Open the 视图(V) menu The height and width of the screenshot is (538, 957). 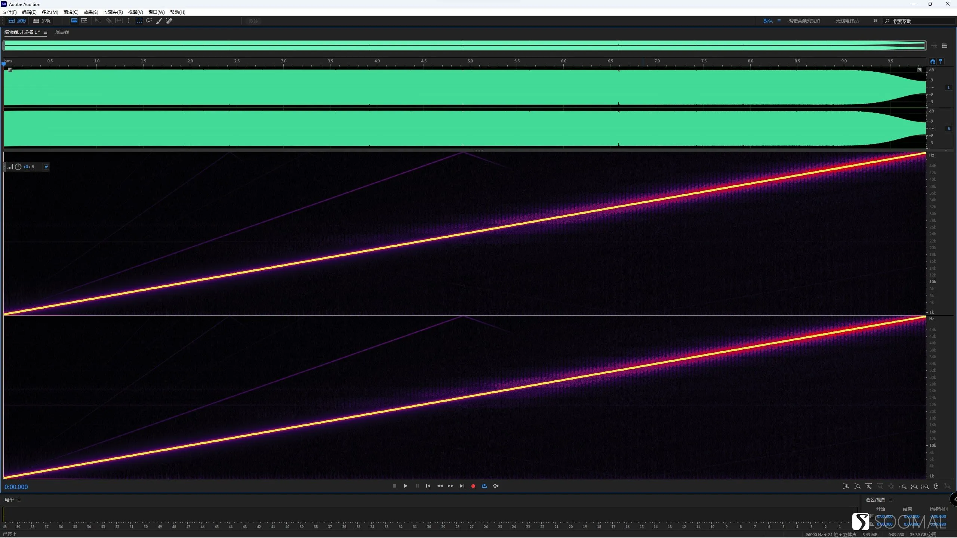pos(135,12)
